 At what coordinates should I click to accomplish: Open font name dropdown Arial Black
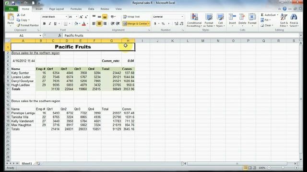pyautogui.click(x=66, y=17)
